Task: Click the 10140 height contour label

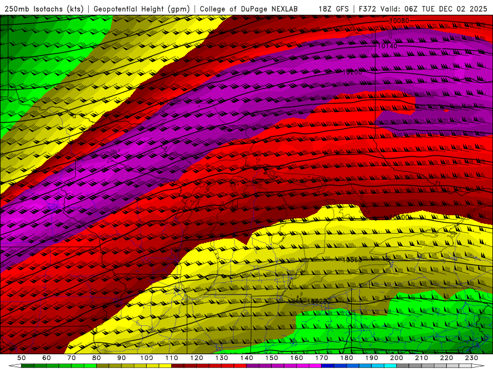Action: [x=388, y=46]
